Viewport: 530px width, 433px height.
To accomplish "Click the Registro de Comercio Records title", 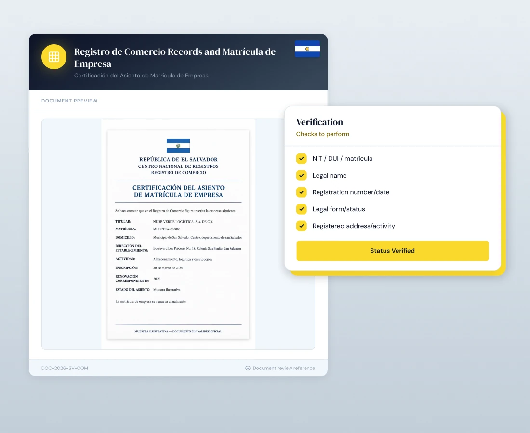I will coord(175,58).
